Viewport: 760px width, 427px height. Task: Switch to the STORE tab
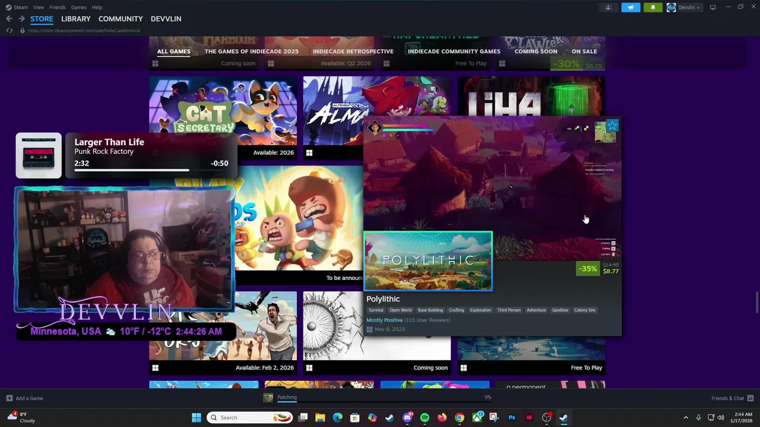pyautogui.click(x=42, y=19)
